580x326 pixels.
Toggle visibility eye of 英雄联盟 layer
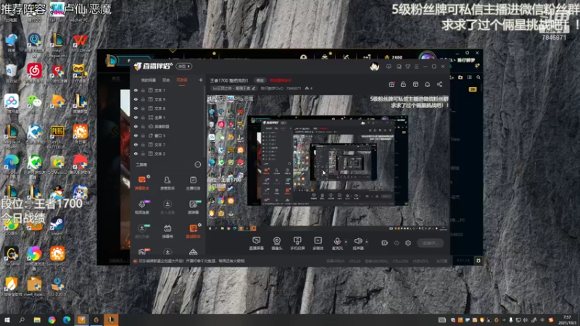pos(136,126)
